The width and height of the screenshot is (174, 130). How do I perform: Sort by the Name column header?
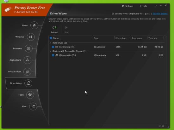point(56,38)
